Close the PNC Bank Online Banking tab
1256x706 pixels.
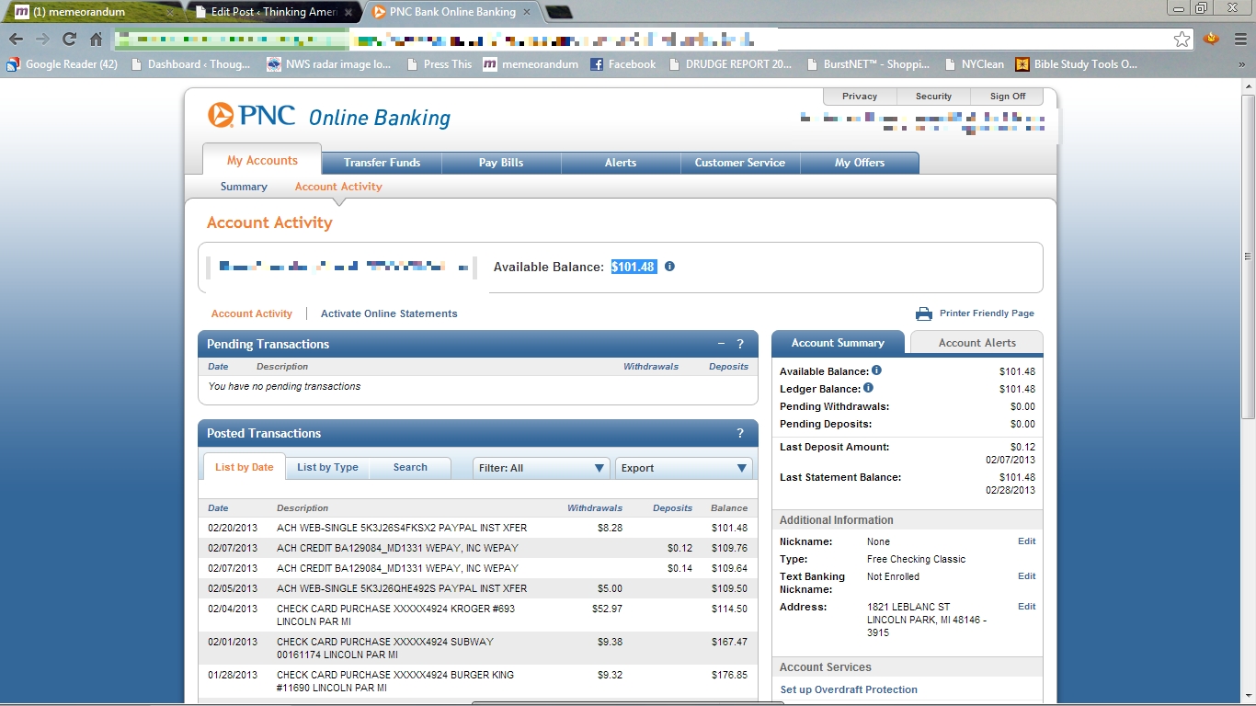(526, 12)
